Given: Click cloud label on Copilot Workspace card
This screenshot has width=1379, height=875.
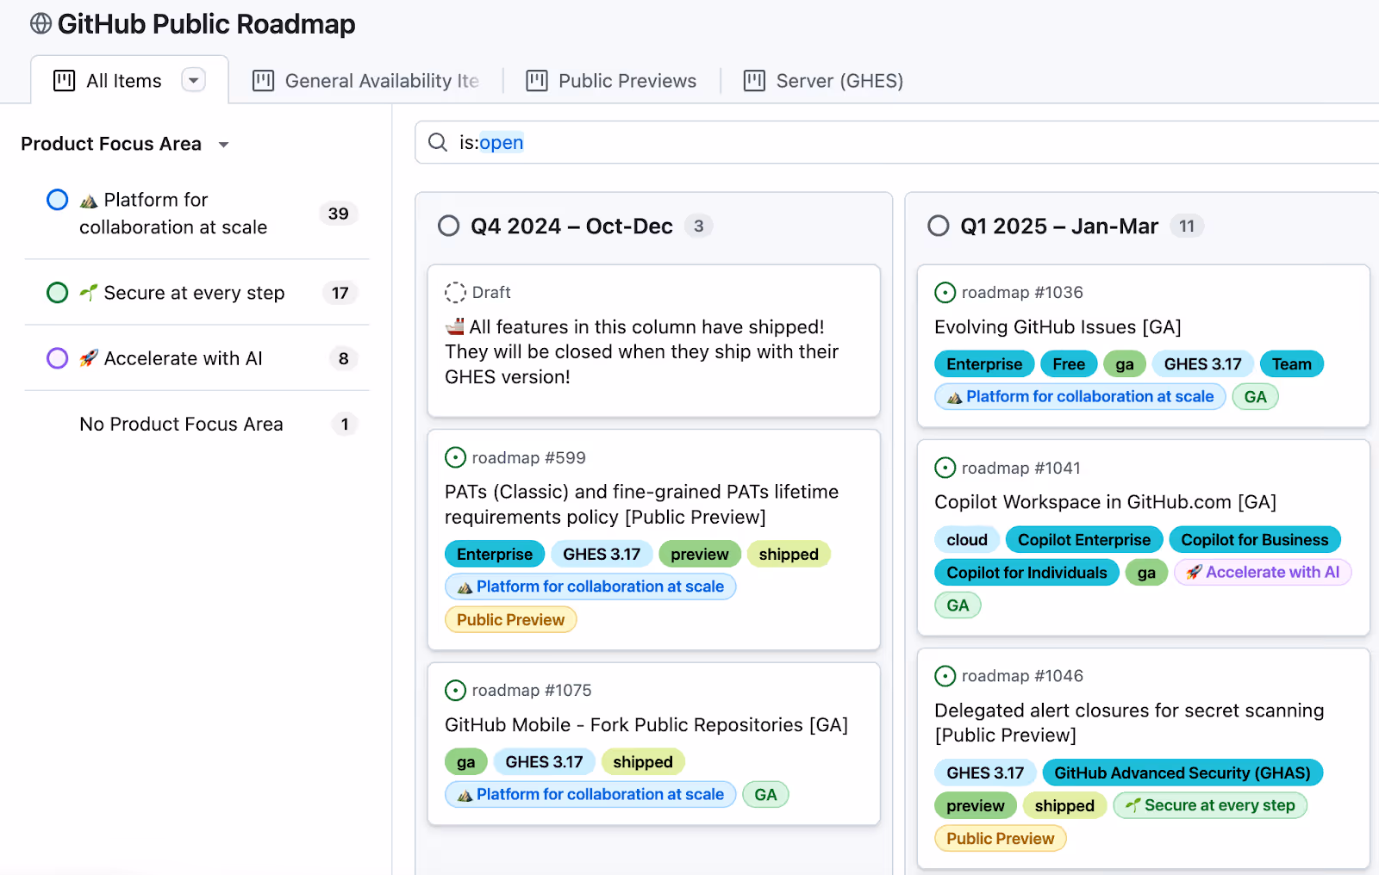Looking at the screenshot, I should pyautogui.click(x=967, y=539).
